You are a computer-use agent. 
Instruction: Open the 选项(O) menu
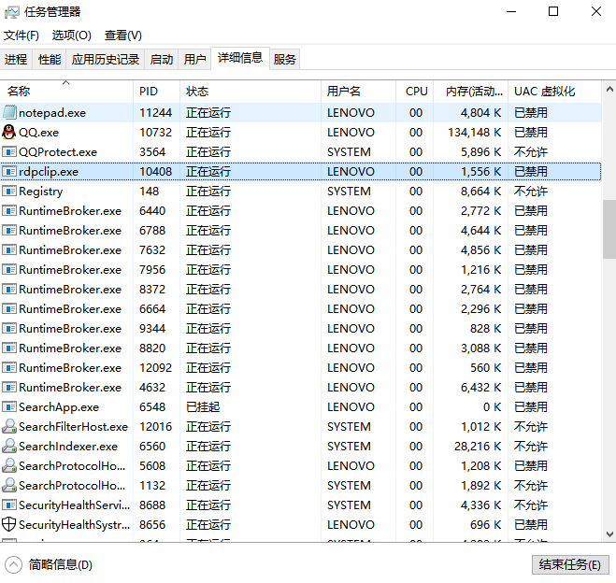click(x=71, y=36)
